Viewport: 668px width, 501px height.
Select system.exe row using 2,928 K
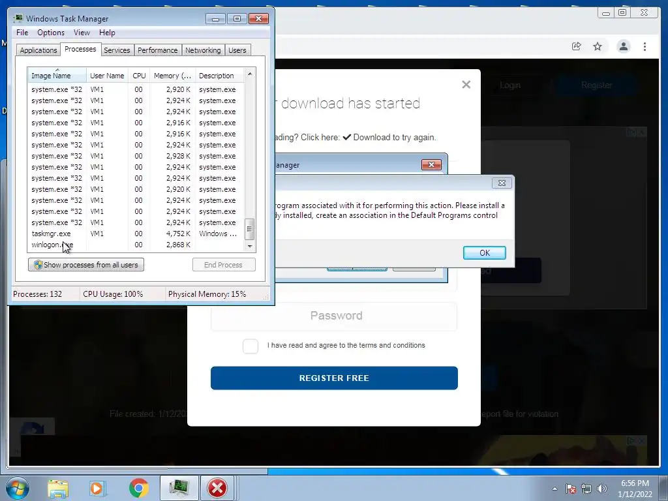[x=136, y=156]
